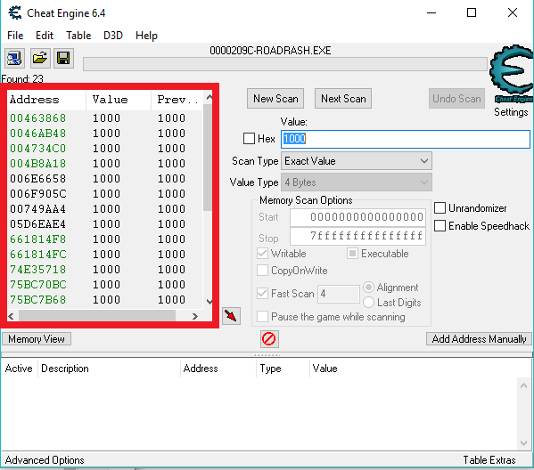Select address 00463868 row
The image size is (534, 470).
pos(105,118)
